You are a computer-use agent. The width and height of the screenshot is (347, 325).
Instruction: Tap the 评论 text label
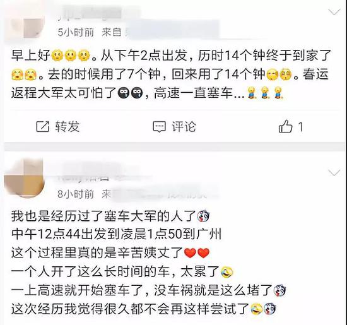click(184, 127)
